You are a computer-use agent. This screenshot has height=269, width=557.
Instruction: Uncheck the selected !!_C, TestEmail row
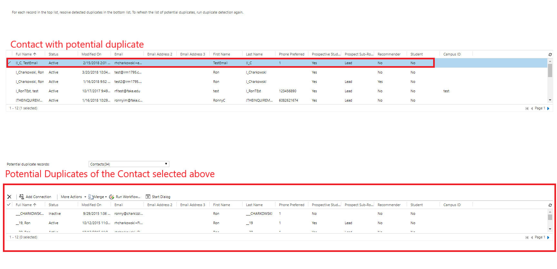(9, 63)
